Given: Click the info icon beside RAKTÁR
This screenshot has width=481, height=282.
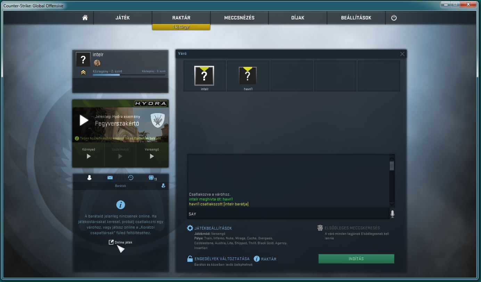Looking at the screenshot, I should tap(257, 259).
